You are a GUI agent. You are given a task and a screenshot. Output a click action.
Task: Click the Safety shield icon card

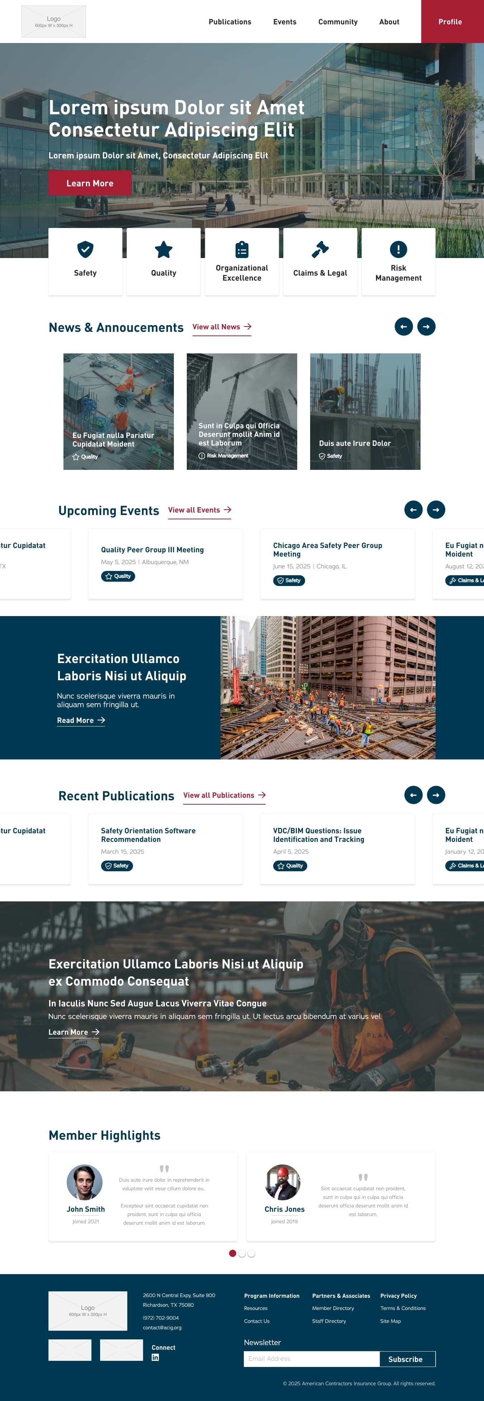pos(85,262)
